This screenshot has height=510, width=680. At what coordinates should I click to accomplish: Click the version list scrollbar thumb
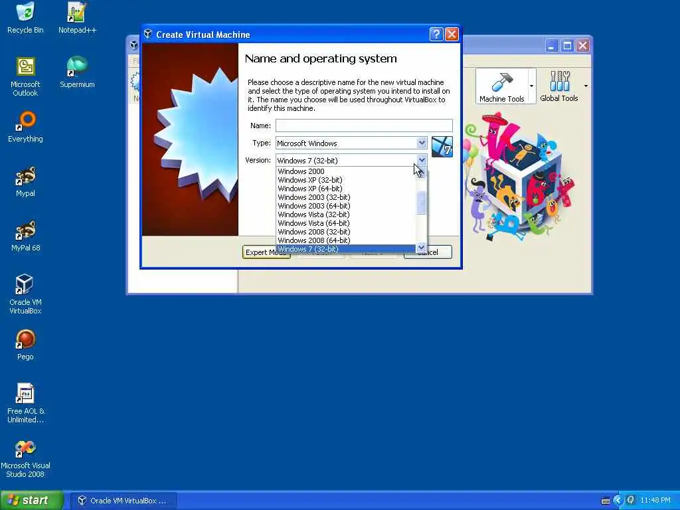[x=420, y=203]
